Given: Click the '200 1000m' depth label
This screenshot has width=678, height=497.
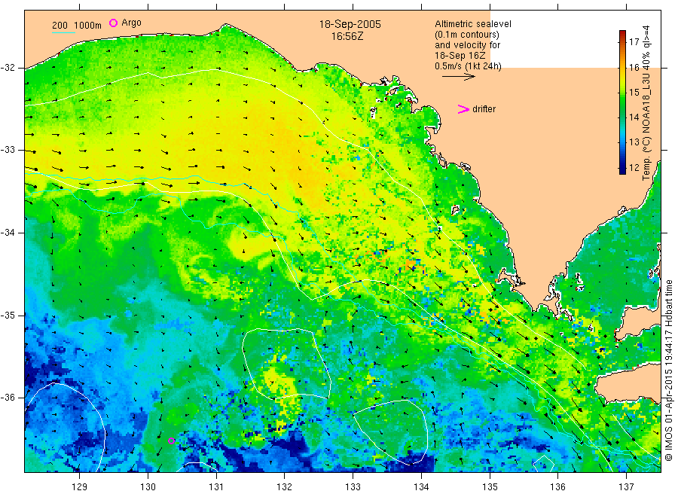Looking at the screenshot, I should click(77, 26).
